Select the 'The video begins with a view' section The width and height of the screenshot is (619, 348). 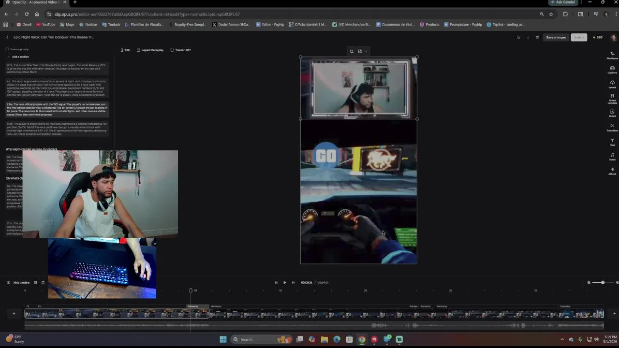pyautogui.click(x=57, y=88)
